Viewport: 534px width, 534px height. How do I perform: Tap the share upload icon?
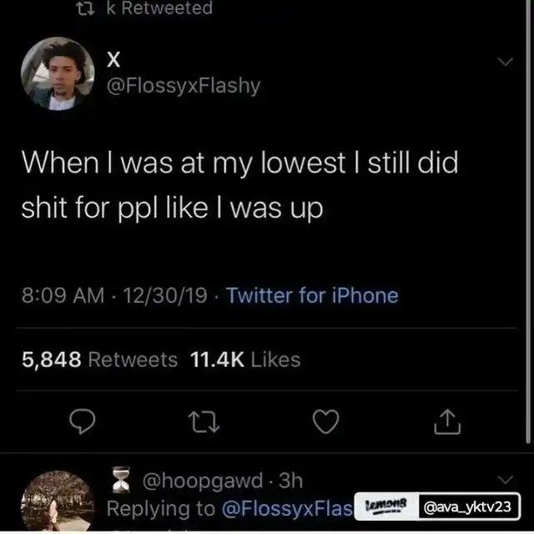447,424
